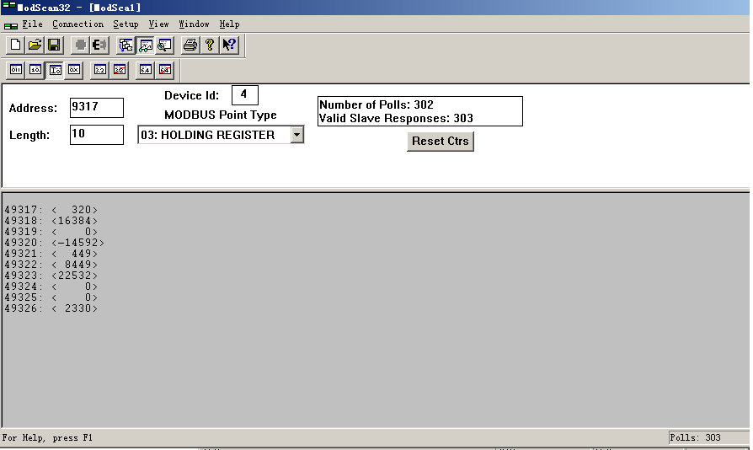Viewport: 753px width, 450px height.
Task: Click the Disconnect plug icon
Action: [99, 45]
